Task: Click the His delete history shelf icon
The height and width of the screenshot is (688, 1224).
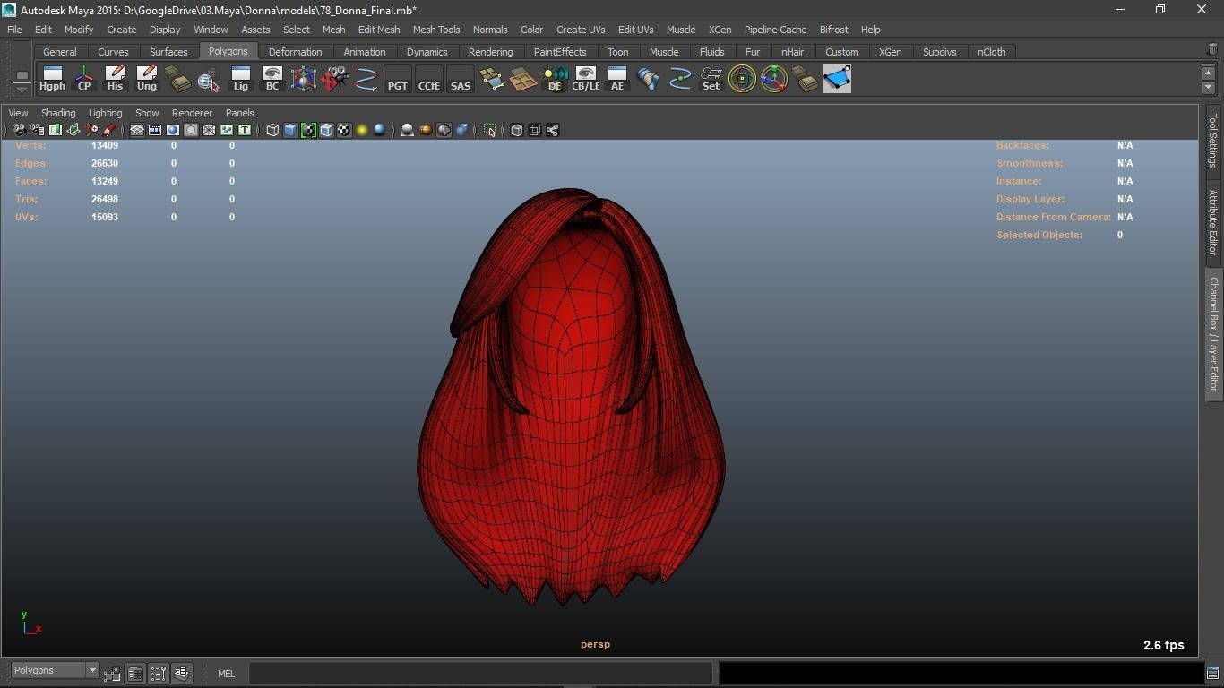Action: point(115,79)
